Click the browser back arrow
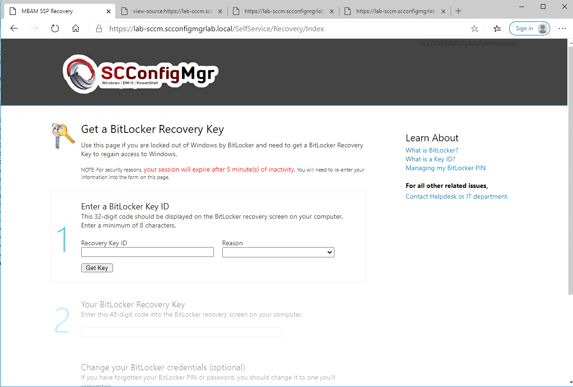Viewport: 573px width, 387px height. pyautogui.click(x=14, y=28)
